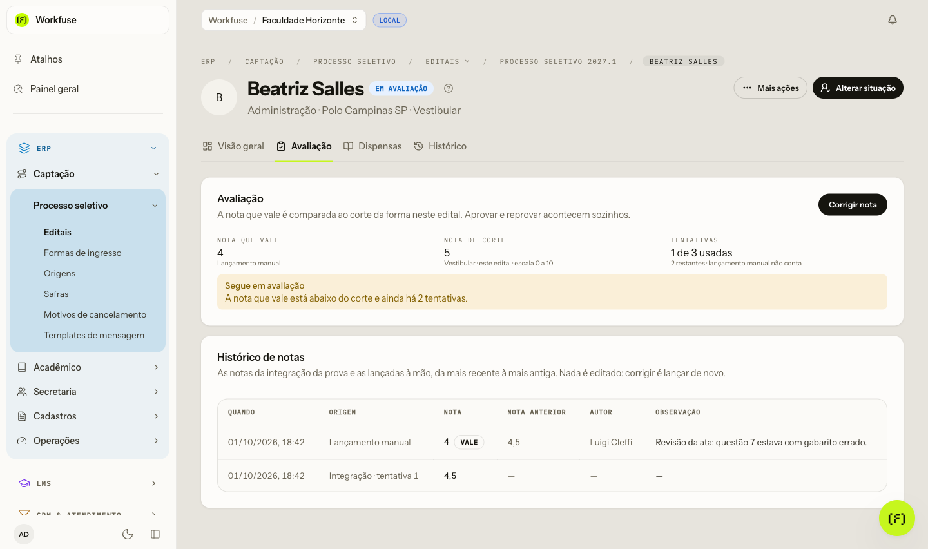Open the notifications bell

(893, 20)
